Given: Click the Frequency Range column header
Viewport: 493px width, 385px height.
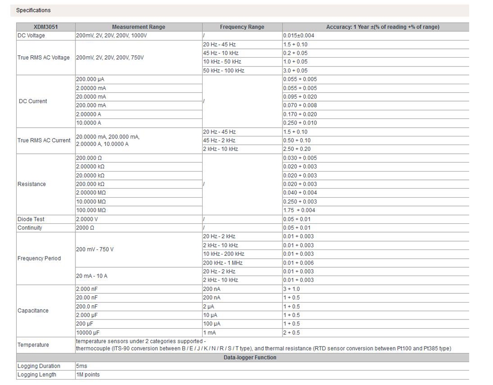Looking at the screenshot, I should [242, 27].
